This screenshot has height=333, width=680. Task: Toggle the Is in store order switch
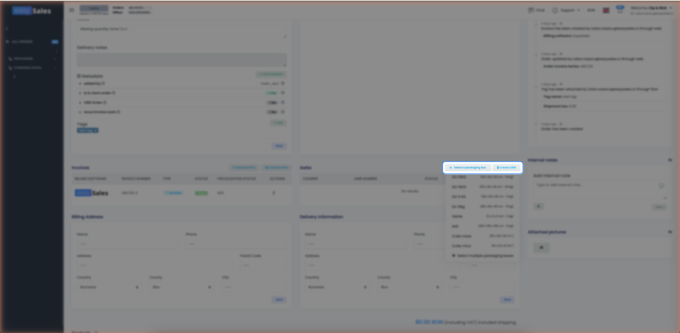pos(272,93)
